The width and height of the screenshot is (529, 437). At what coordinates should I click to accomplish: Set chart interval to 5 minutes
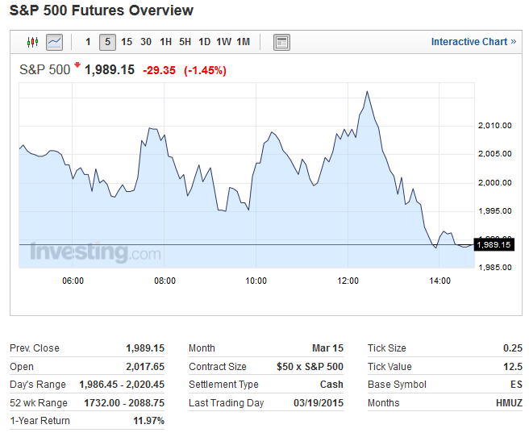pyautogui.click(x=107, y=42)
